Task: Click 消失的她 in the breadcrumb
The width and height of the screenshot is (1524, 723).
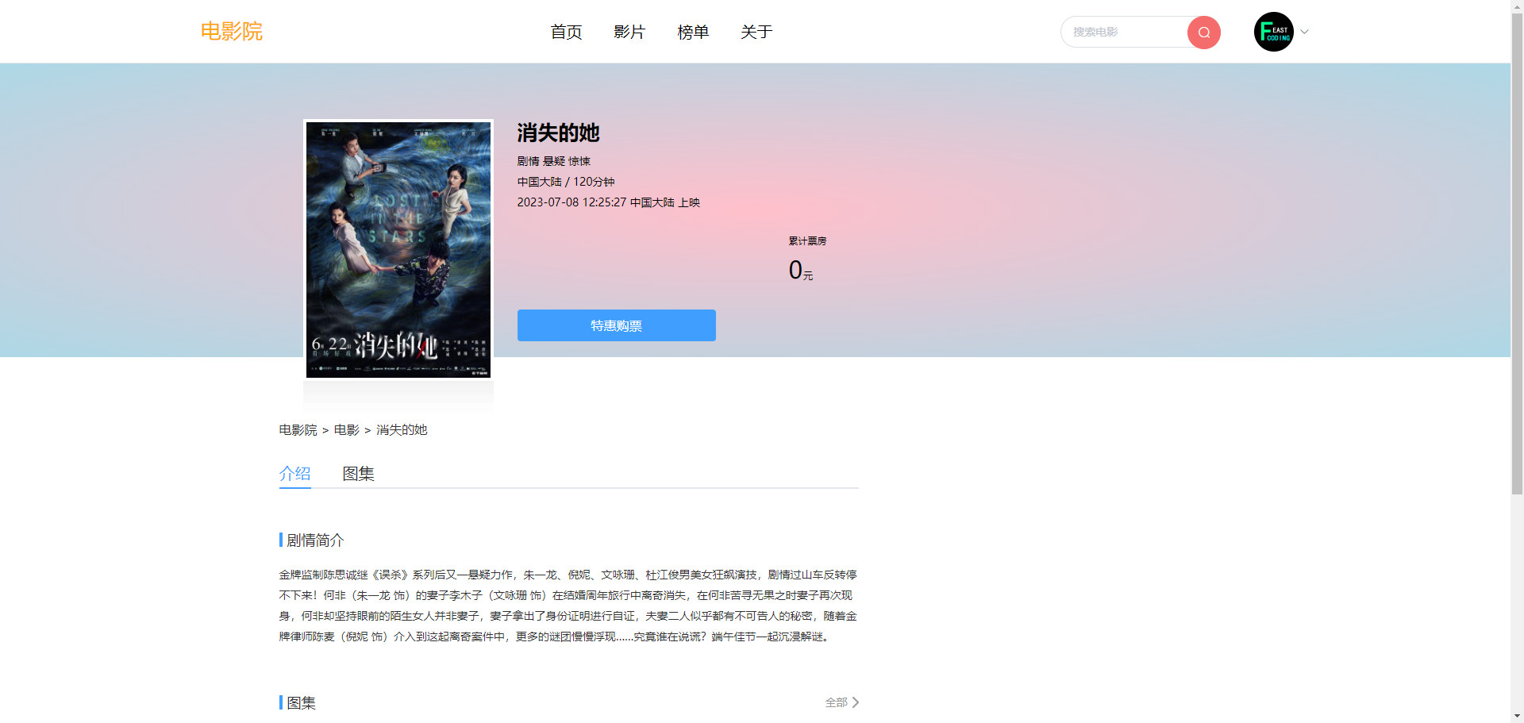Action: coord(402,430)
